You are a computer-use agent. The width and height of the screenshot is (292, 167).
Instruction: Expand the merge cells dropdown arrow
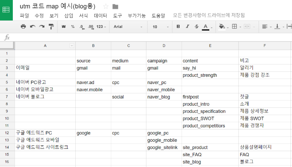(x=254, y=27)
